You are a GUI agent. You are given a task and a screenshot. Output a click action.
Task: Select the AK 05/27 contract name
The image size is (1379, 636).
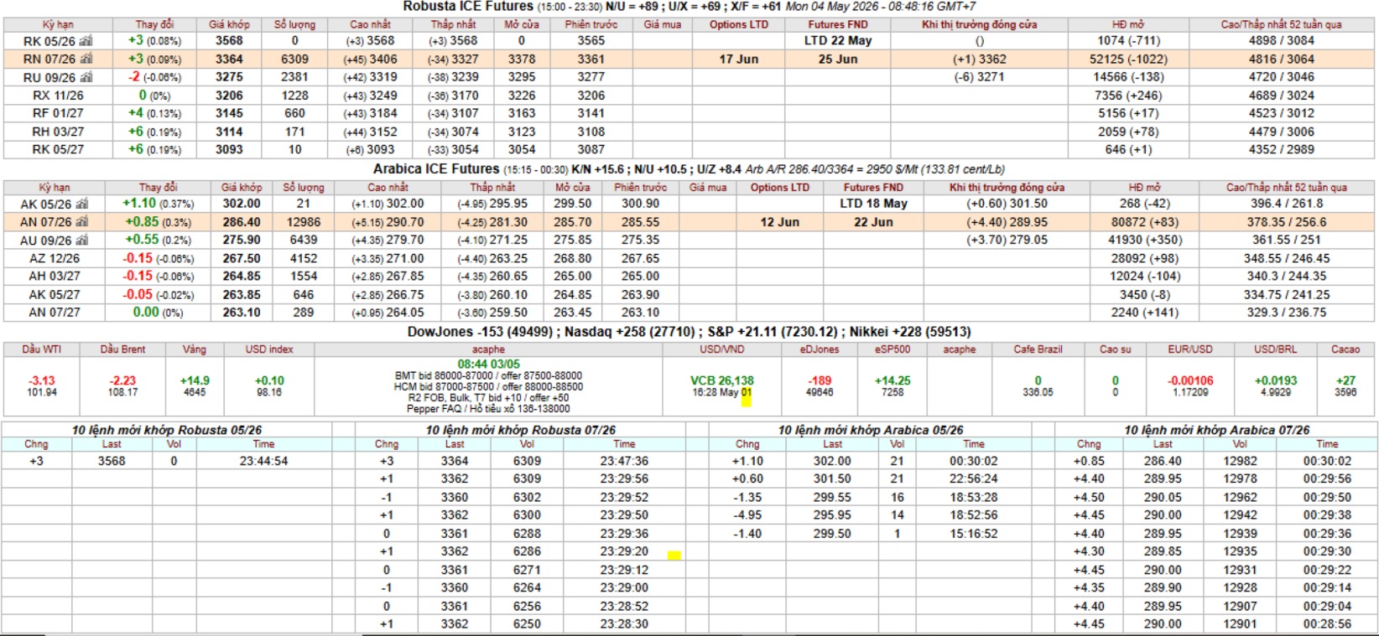(55, 295)
